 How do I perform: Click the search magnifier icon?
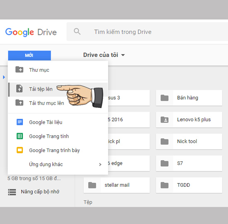(x=77, y=32)
